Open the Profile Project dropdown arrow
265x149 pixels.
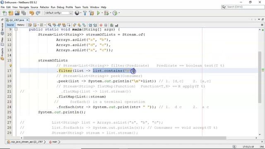pos(119,13)
